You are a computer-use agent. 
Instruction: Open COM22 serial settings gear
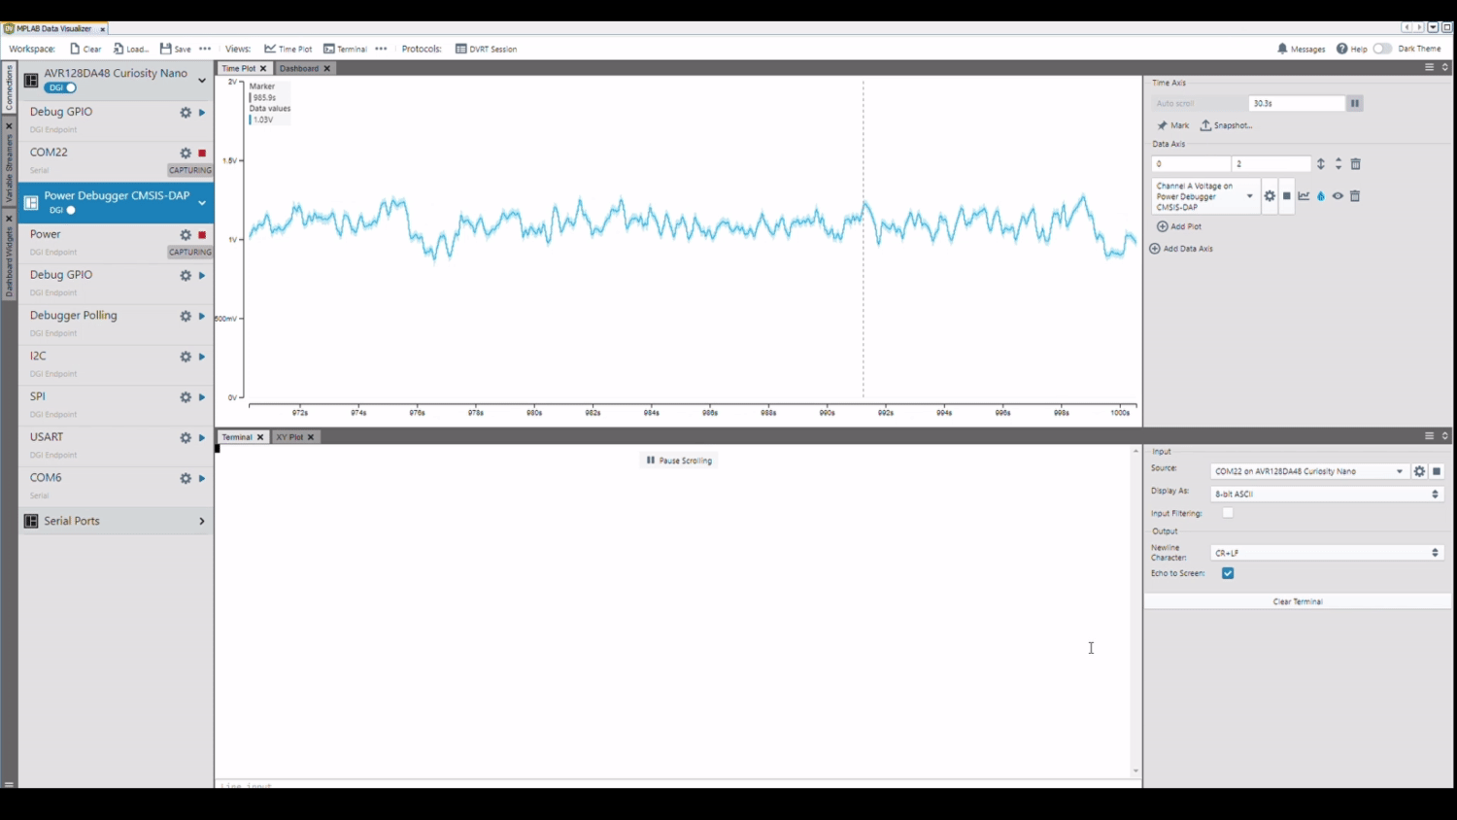186,154
